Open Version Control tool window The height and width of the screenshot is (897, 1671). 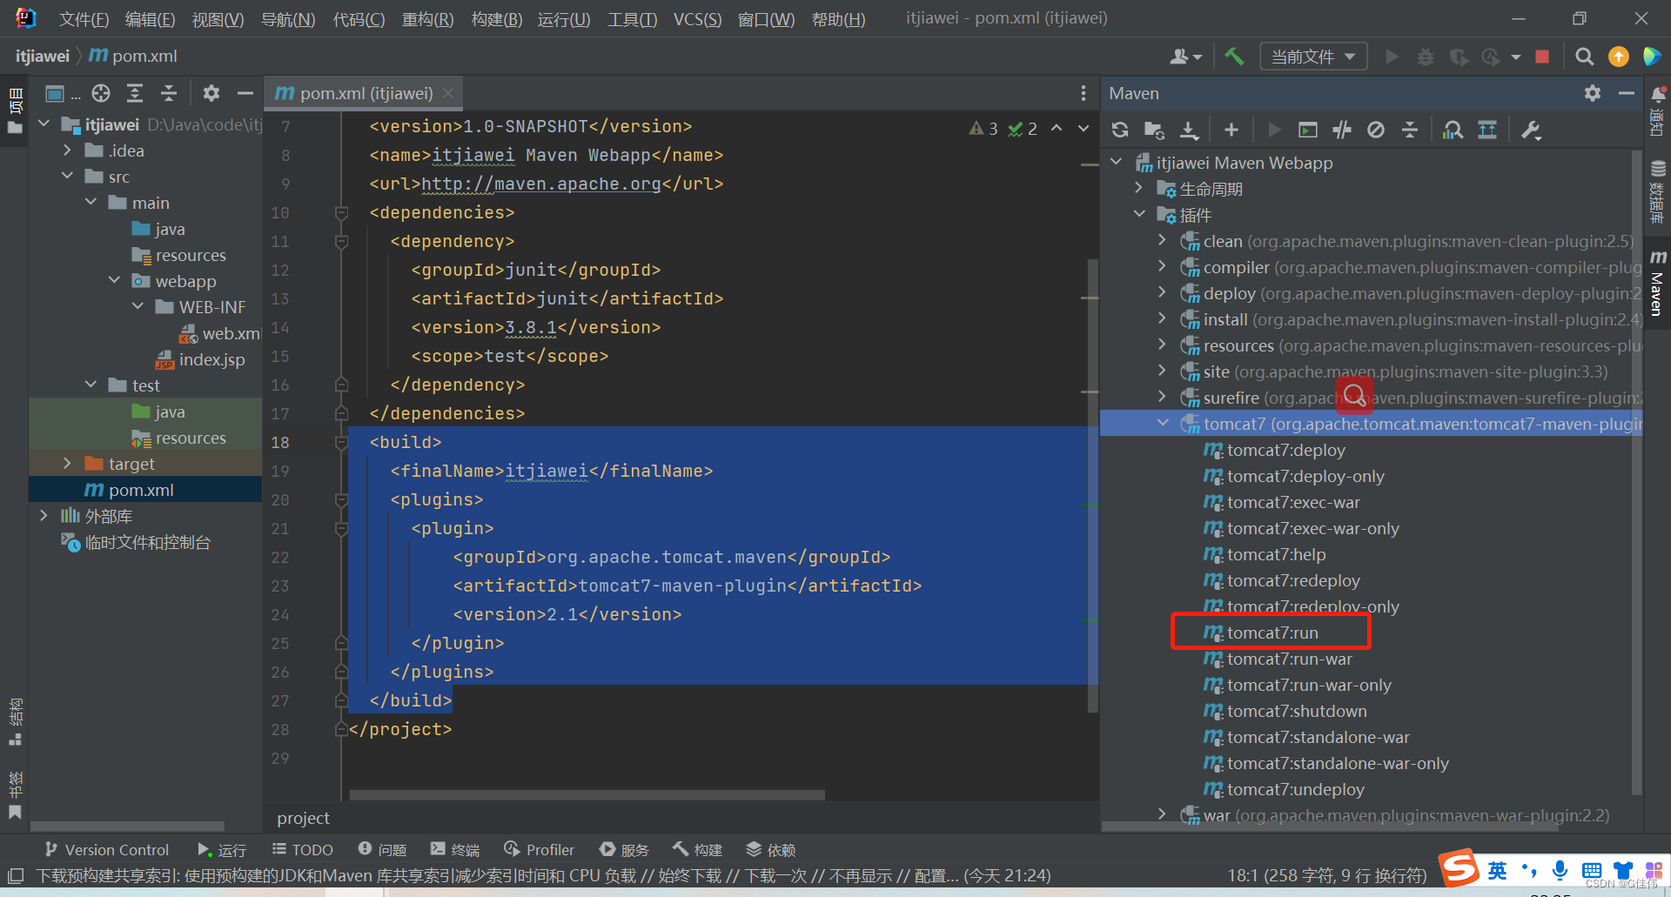[x=106, y=850]
